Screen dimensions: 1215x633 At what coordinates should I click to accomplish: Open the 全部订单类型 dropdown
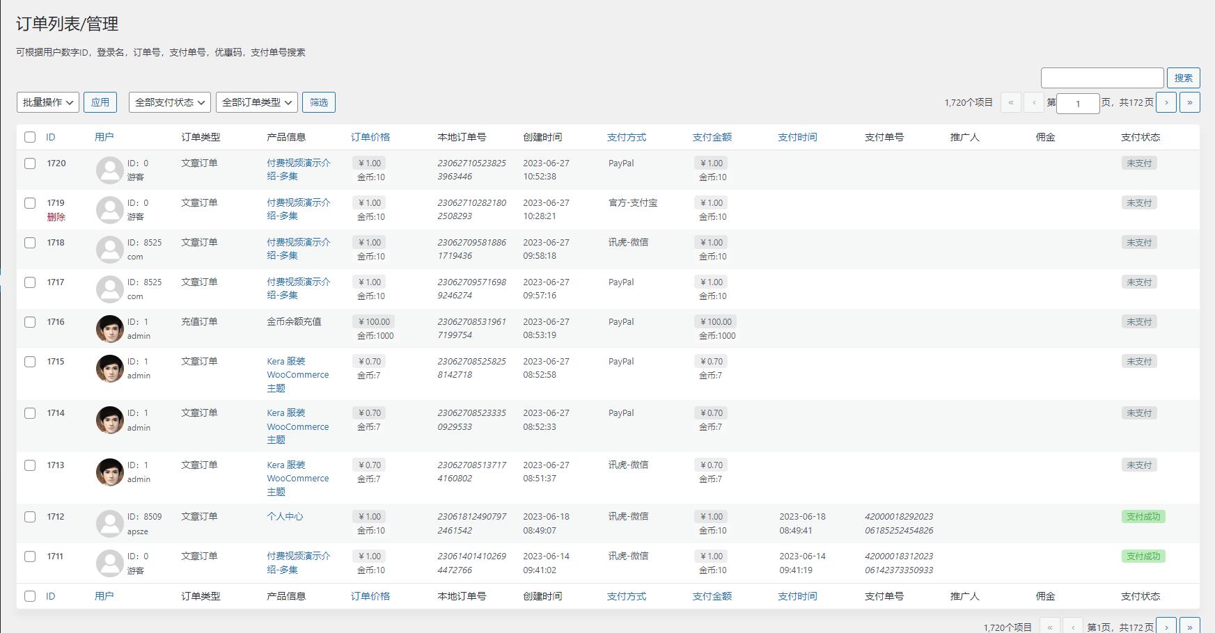257,102
